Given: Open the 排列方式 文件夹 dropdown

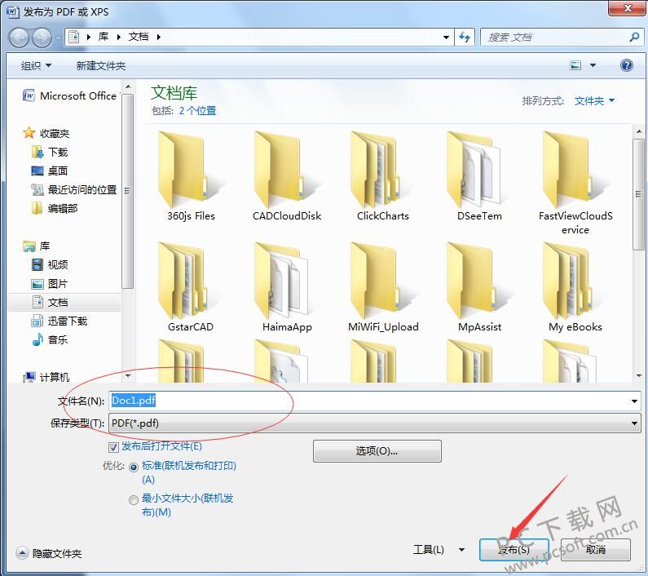Looking at the screenshot, I should tap(594, 100).
